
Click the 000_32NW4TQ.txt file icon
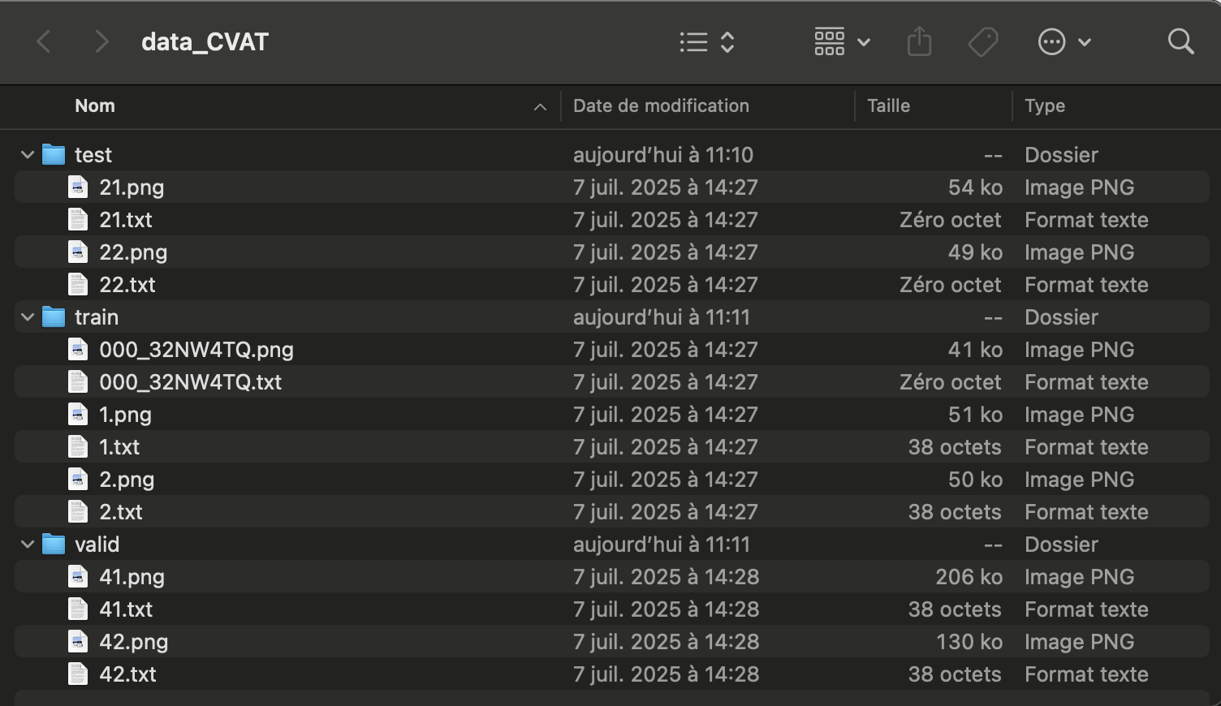click(78, 381)
